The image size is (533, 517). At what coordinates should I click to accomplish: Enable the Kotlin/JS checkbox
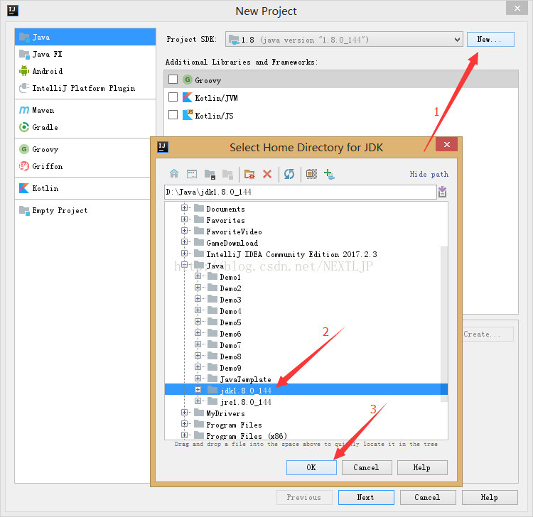[x=173, y=115]
